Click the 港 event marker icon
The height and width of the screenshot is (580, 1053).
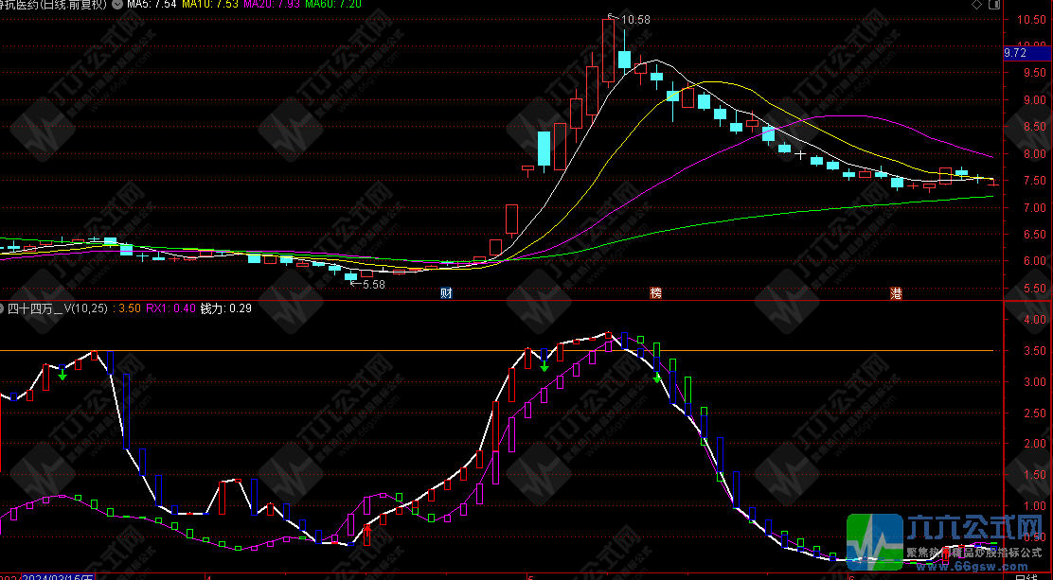896,293
